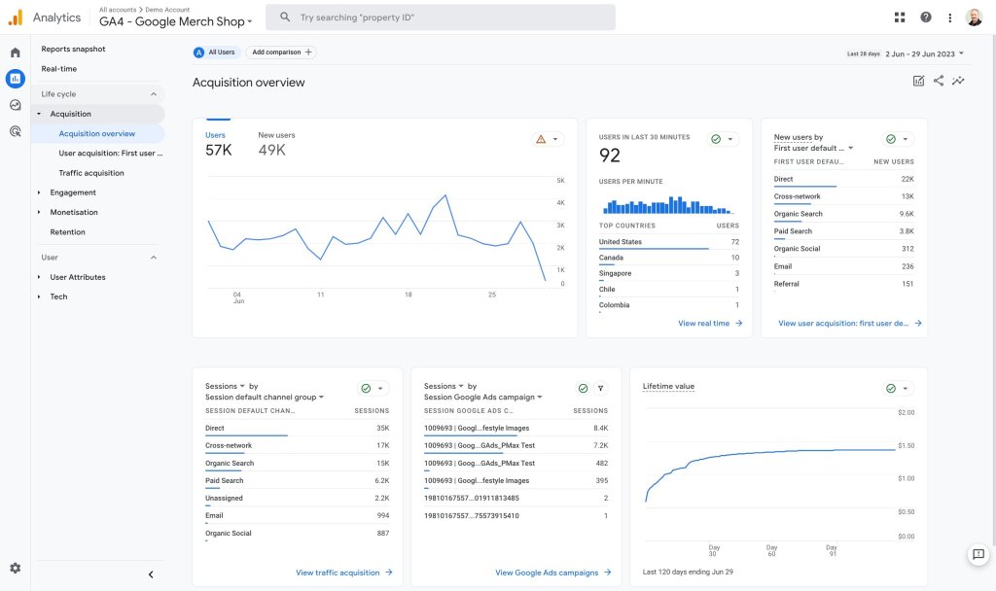This screenshot has width=996, height=591.
Task: Expand the Engagement menu item
Action: (73, 192)
